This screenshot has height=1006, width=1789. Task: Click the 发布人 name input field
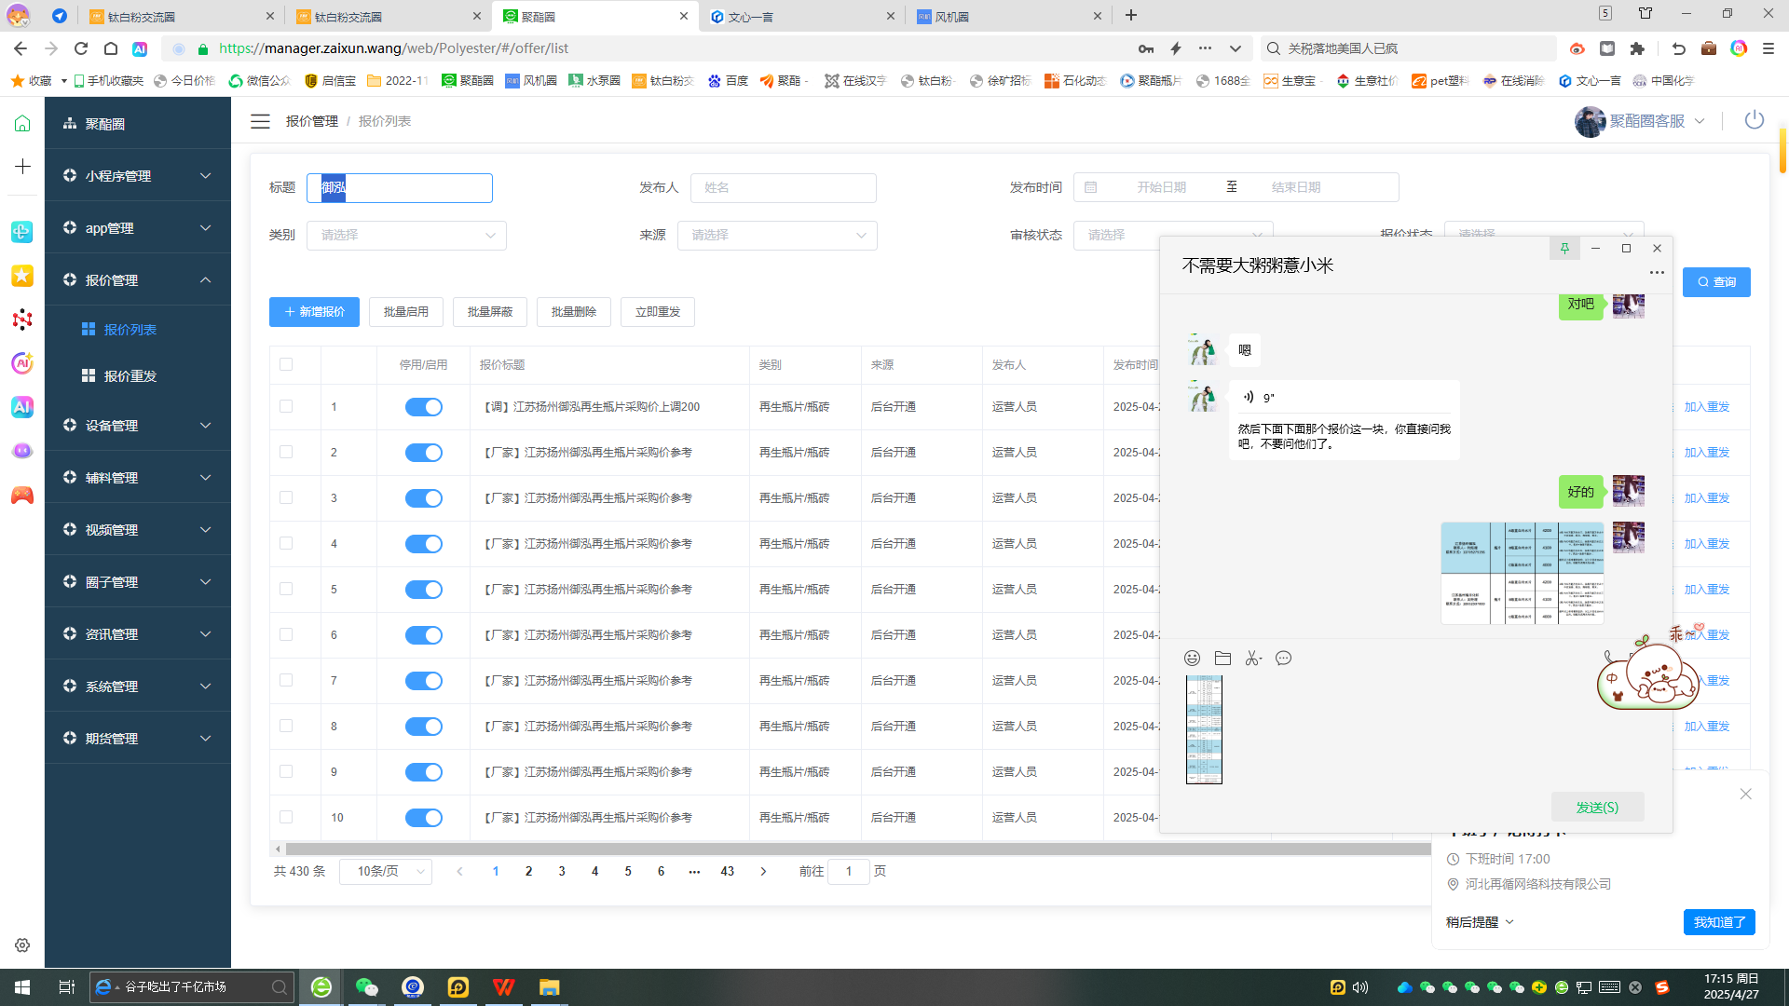click(783, 188)
